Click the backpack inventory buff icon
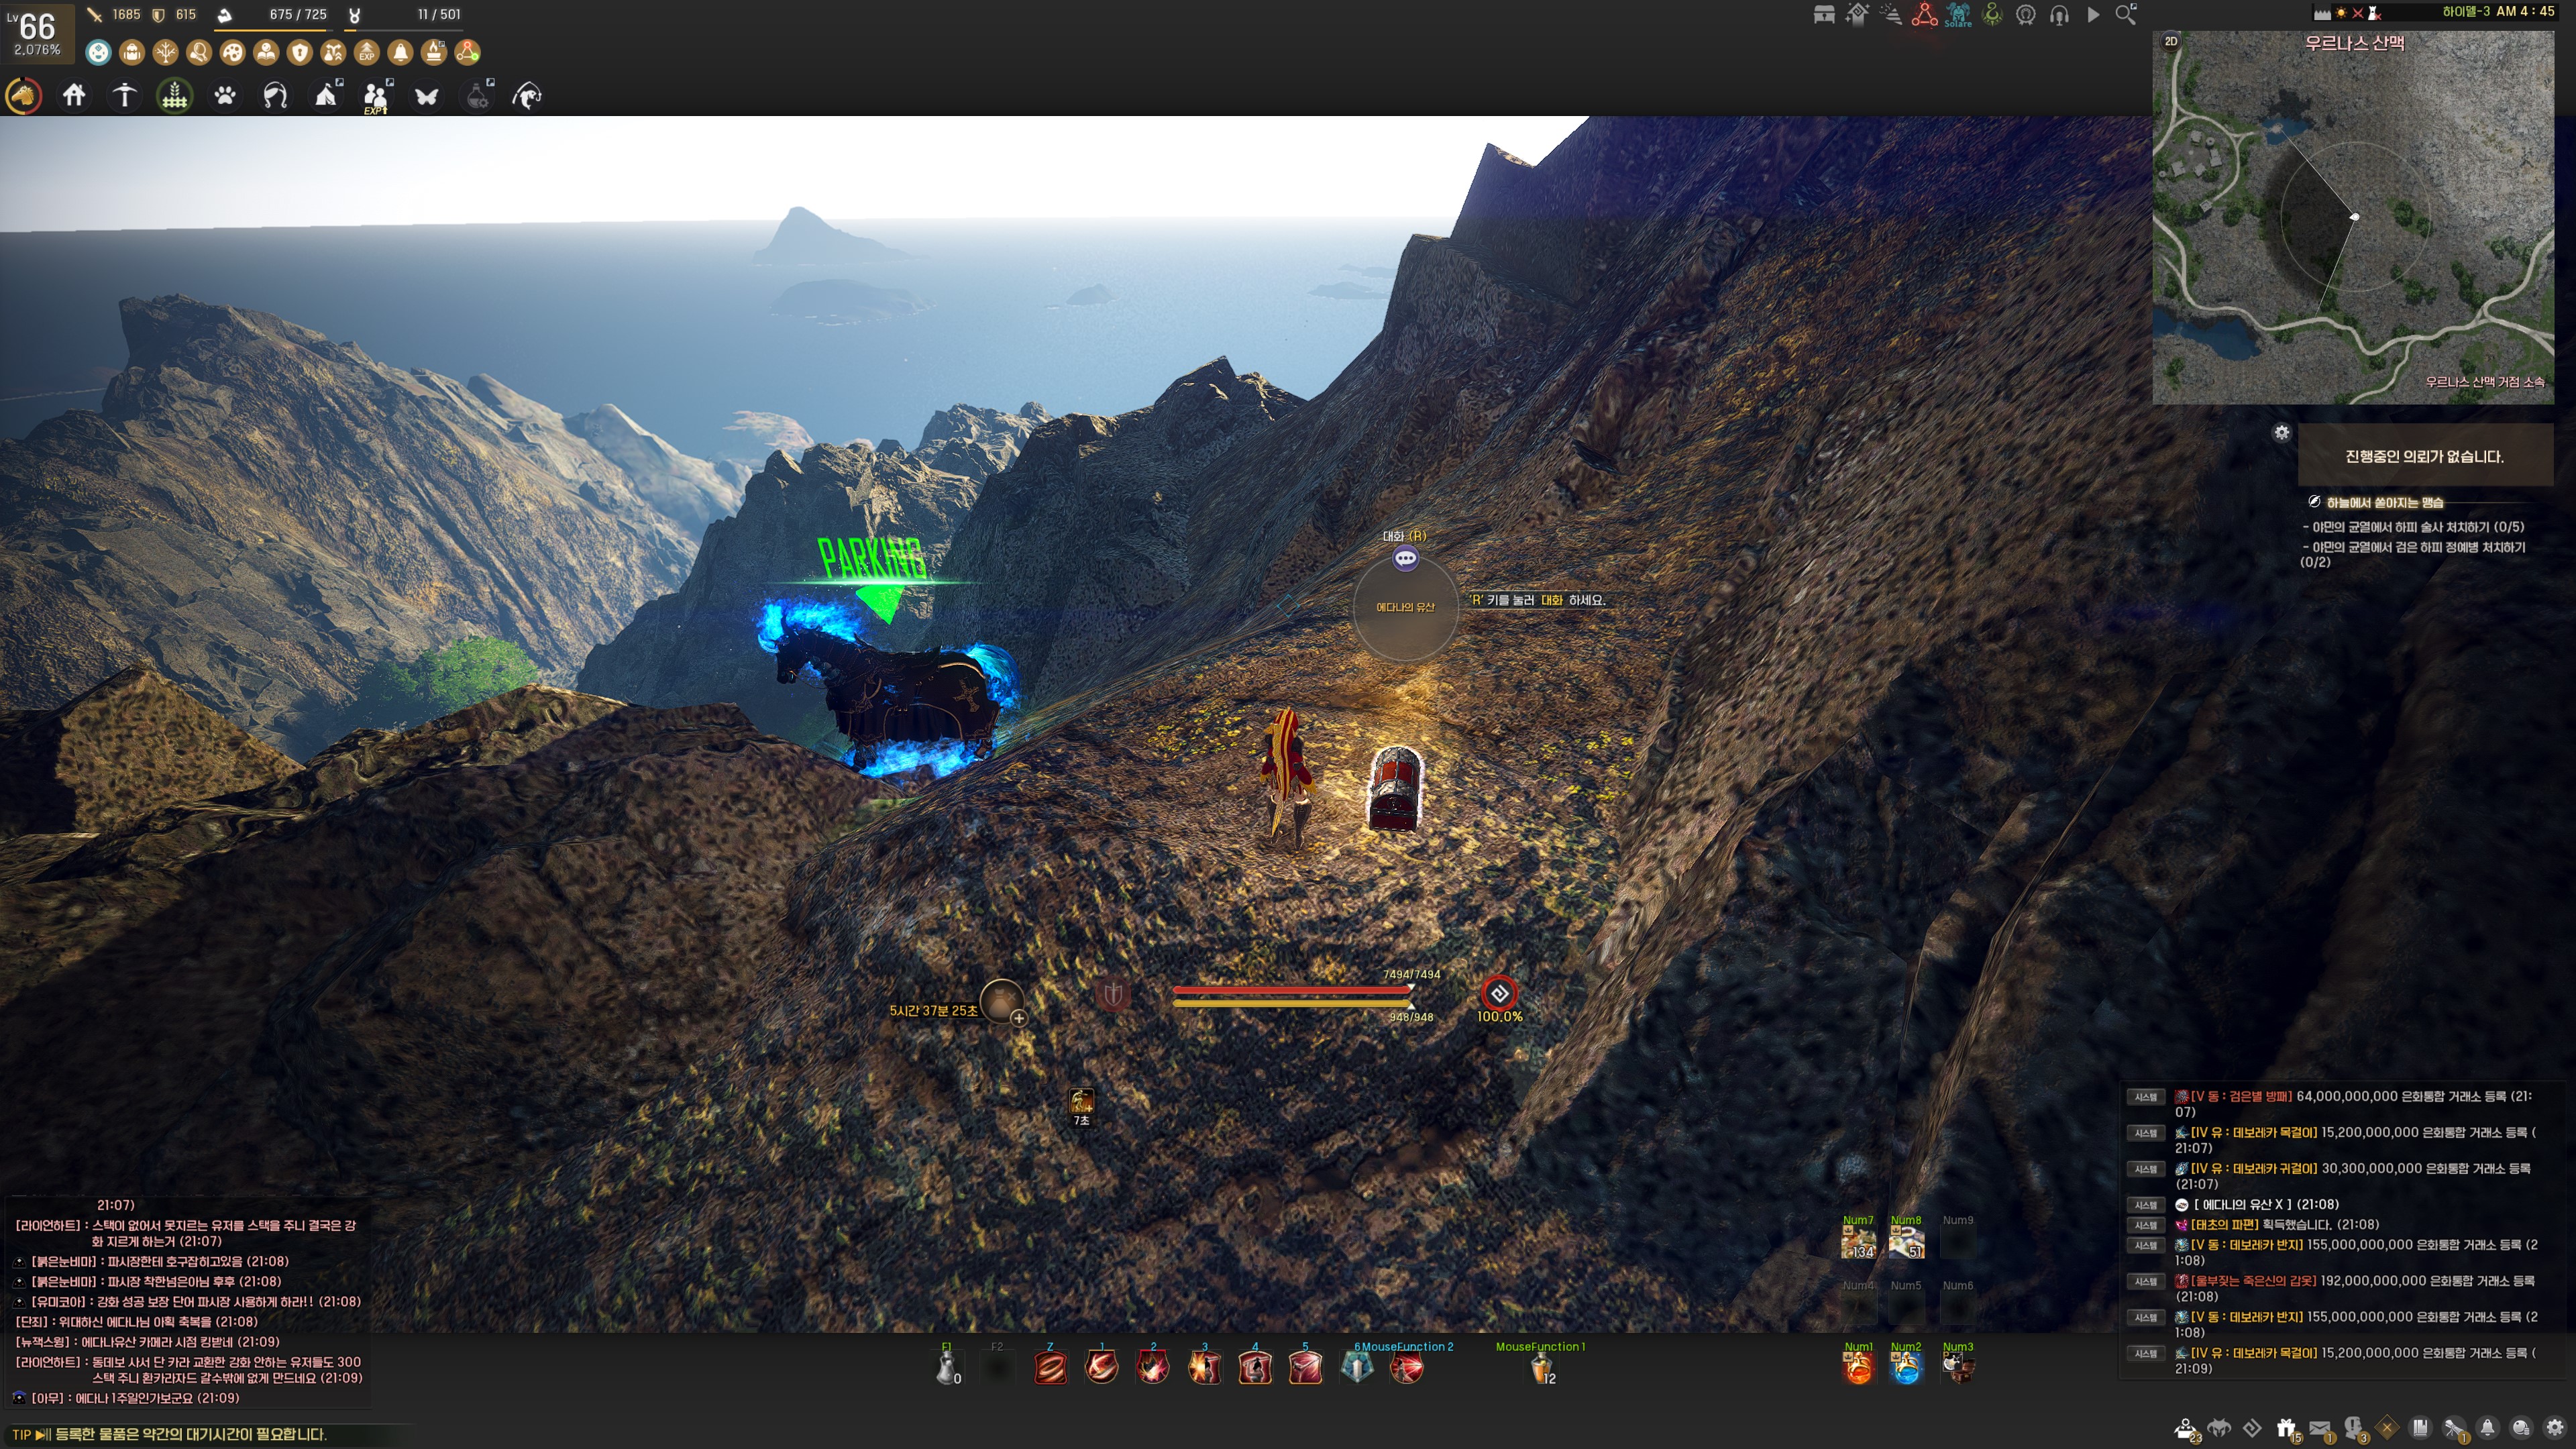Screen dimensions: 2576x1449 132,52
